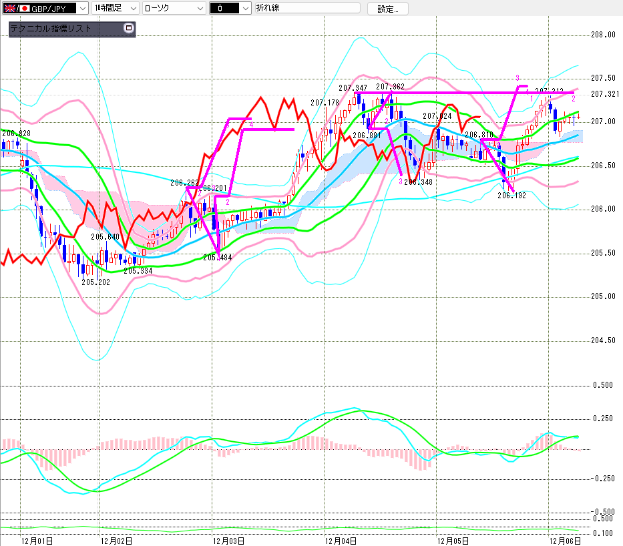
Task: Open the candlestick color style dropdown
Action: [245, 9]
